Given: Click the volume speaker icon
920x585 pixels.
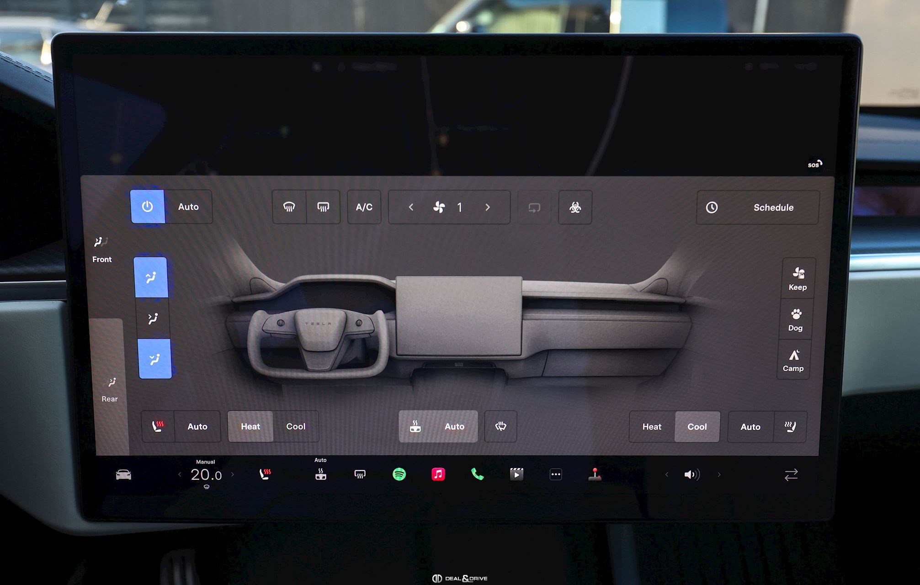Looking at the screenshot, I should 691,474.
